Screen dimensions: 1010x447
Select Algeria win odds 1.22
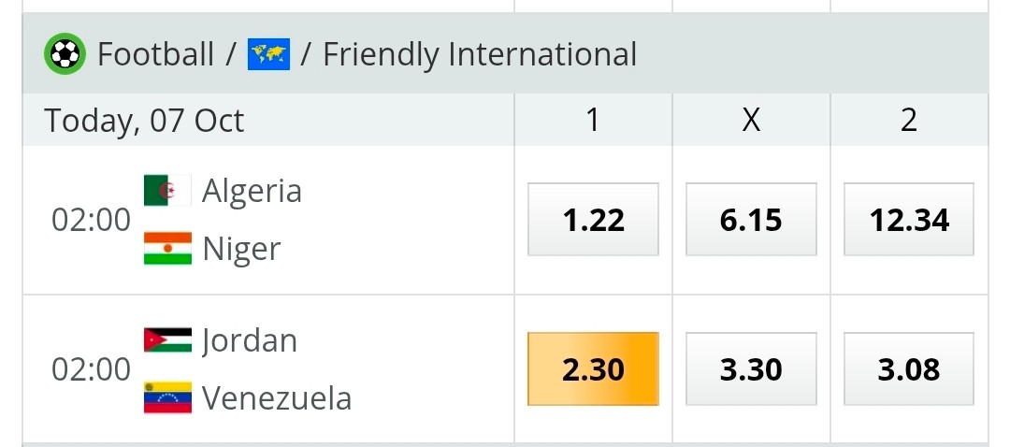[x=593, y=220]
